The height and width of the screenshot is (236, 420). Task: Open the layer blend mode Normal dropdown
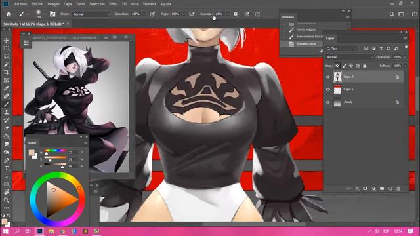349,57
